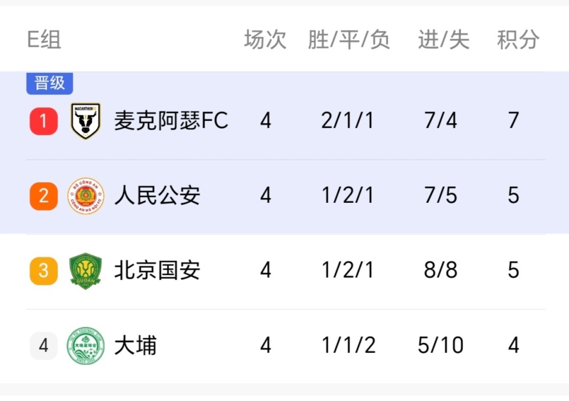Viewport: 569px width, 401px height.
Task: Click the Macarthur FC bull crest logo
Action: (x=85, y=121)
